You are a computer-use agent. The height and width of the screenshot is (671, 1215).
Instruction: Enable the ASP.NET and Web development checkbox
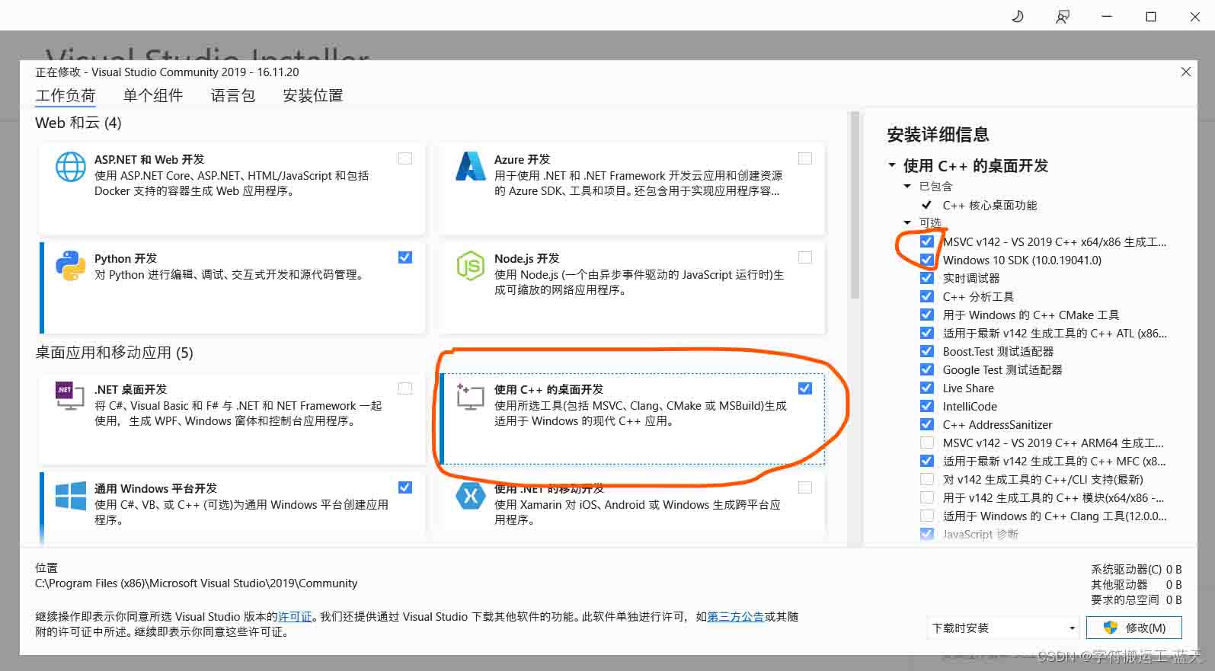405,158
